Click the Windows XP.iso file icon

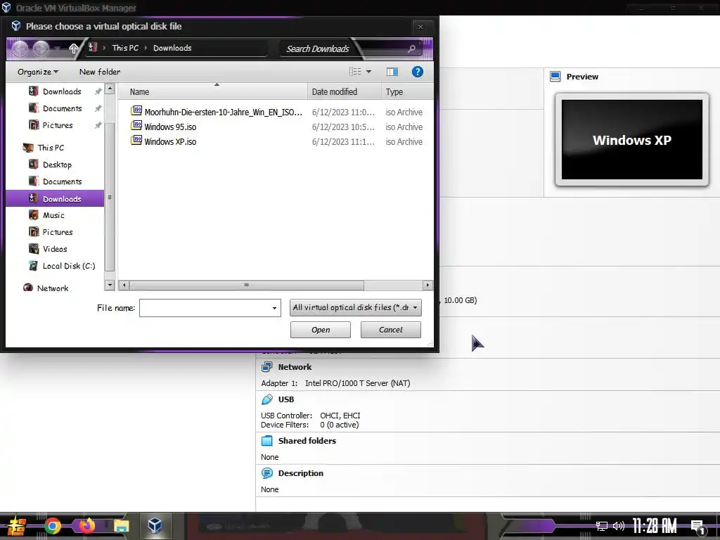[x=136, y=140]
